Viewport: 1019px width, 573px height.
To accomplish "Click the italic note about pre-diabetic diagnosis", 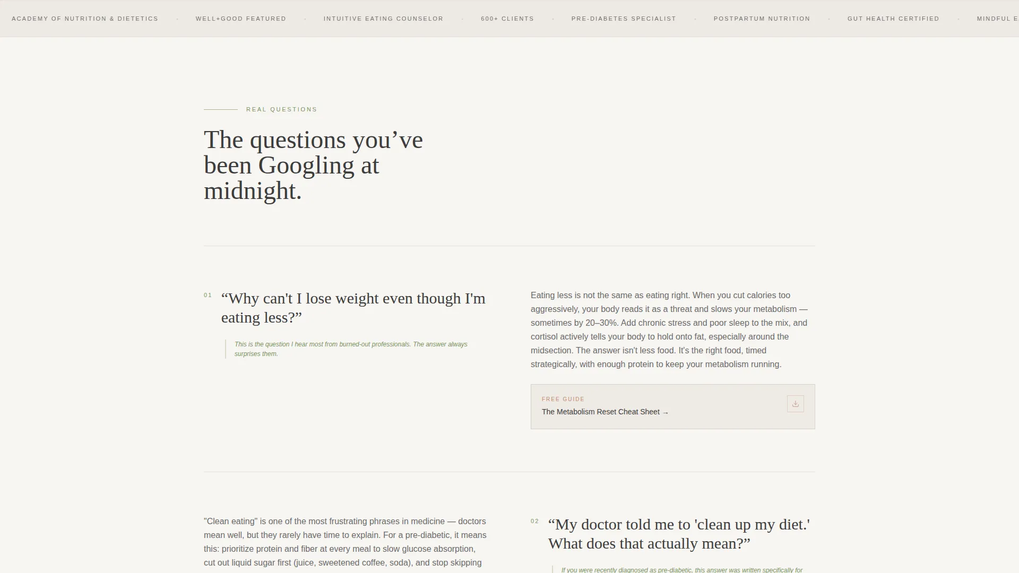I will pyautogui.click(x=682, y=570).
